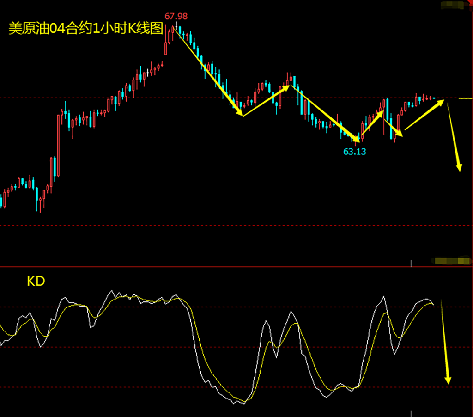The width and height of the screenshot is (473, 417).
Task: Click the 63.13 low price label
Action: (x=355, y=152)
